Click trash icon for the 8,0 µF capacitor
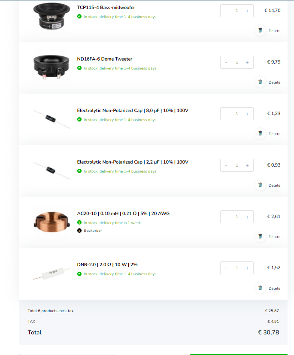Image resolution: width=294 pixels, height=355 pixels. (260, 134)
